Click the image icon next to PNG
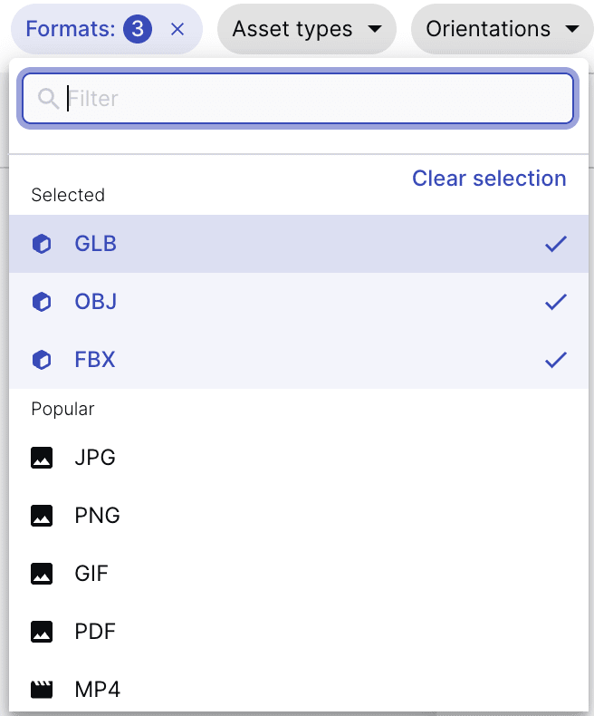This screenshot has width=594, height=716. coord(42,516)
